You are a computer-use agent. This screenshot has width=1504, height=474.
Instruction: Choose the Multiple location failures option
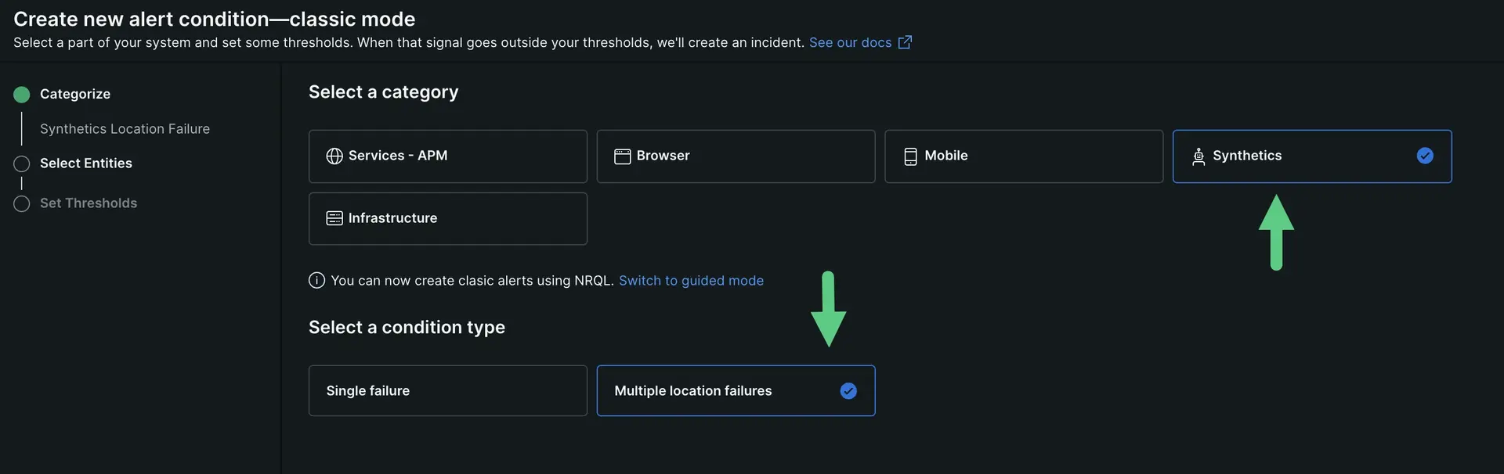tap(692, 391)
